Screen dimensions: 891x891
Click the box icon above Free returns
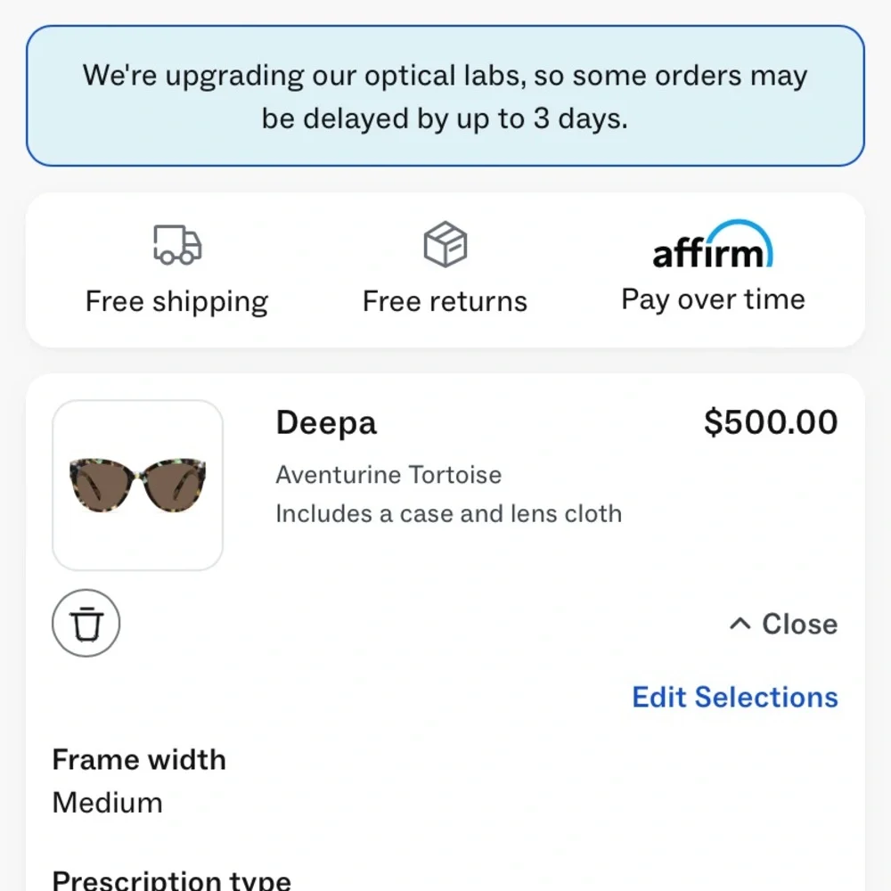[444, 242]
